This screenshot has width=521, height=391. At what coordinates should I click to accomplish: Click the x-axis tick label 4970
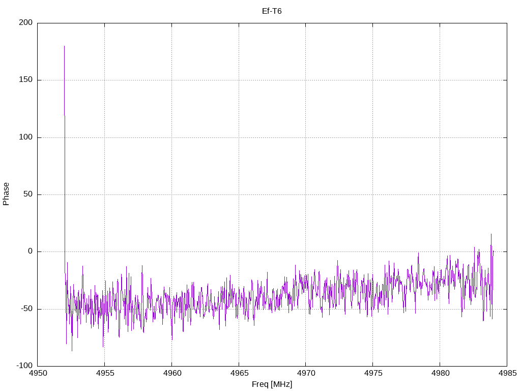coord(306,373)
